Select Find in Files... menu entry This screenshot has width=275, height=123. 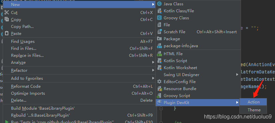tap(79, 49)
